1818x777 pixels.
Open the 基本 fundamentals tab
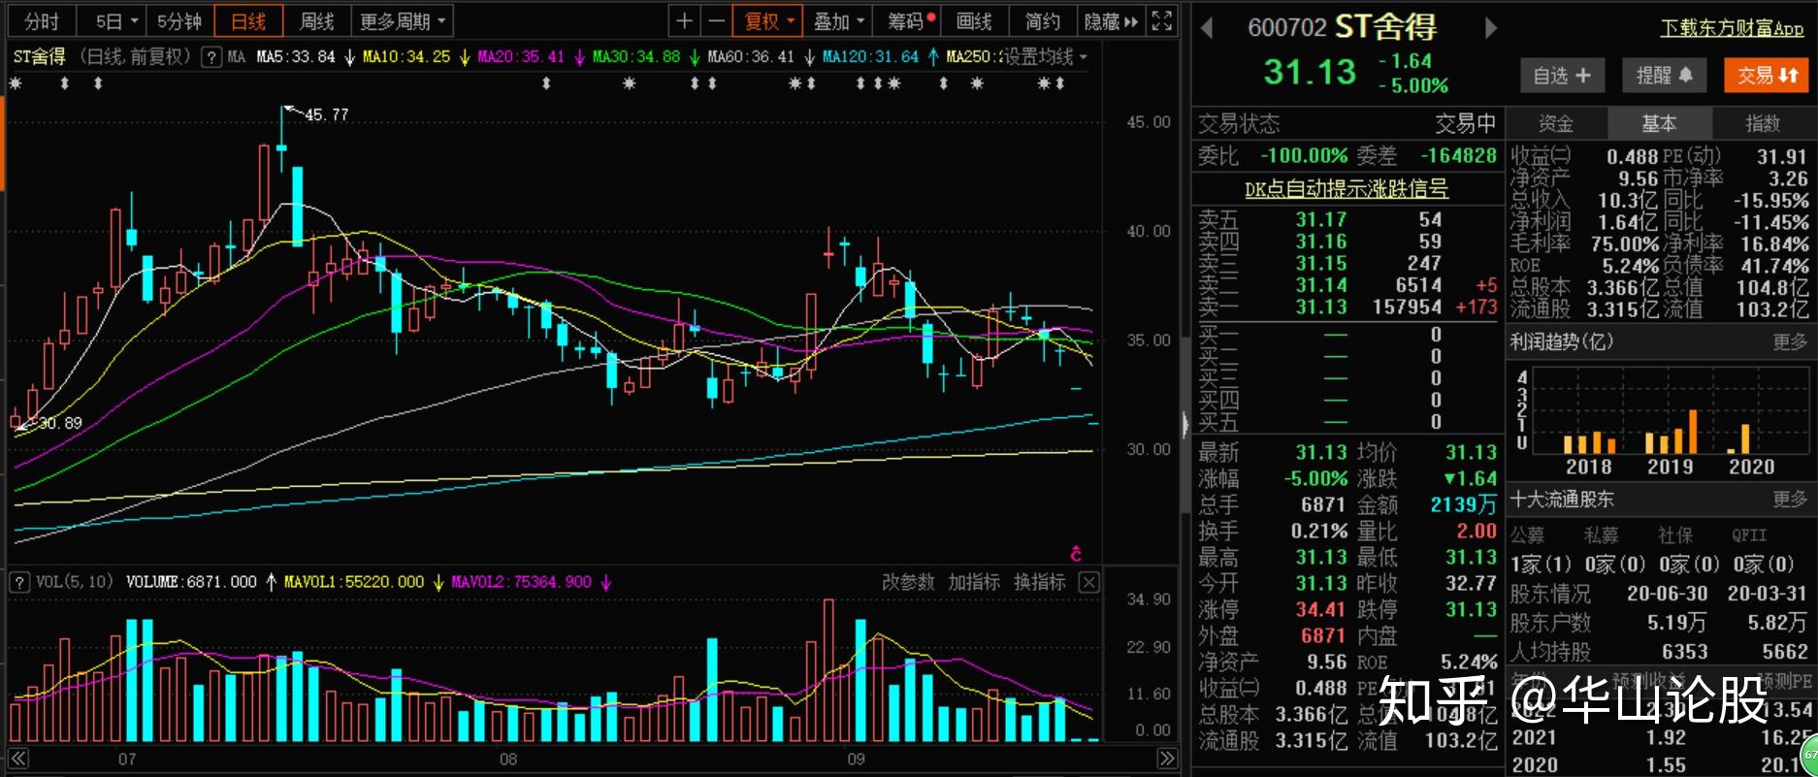(1659, 123)
